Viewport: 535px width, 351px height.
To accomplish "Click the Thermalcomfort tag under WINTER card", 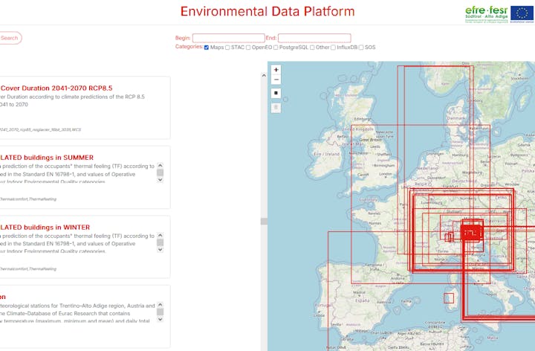I will 13,268.
